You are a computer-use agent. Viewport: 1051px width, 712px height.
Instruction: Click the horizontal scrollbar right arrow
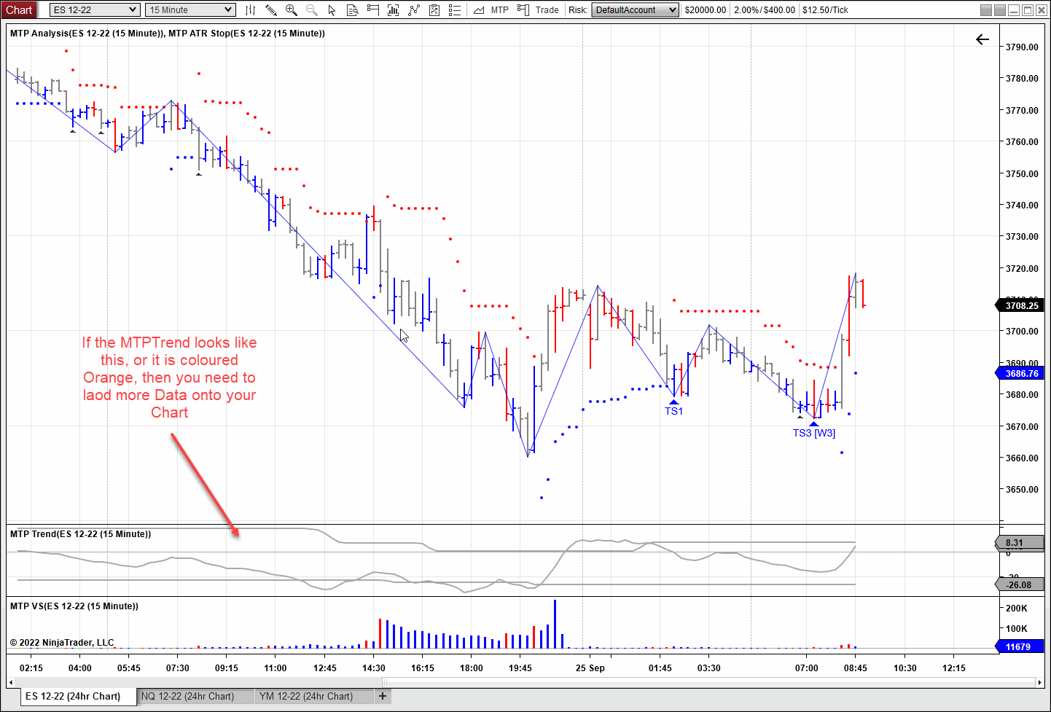(x=1039, y=683)
